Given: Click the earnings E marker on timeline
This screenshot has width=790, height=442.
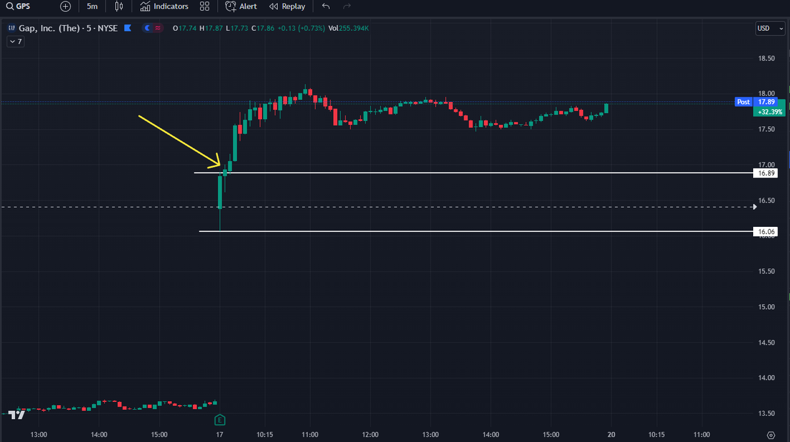Looking at the screenshot, I should coord(221,419).
